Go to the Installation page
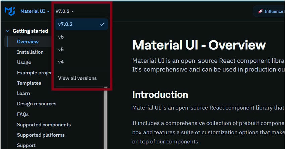Screen dimensions: 285x149 [x=30, y=52]
